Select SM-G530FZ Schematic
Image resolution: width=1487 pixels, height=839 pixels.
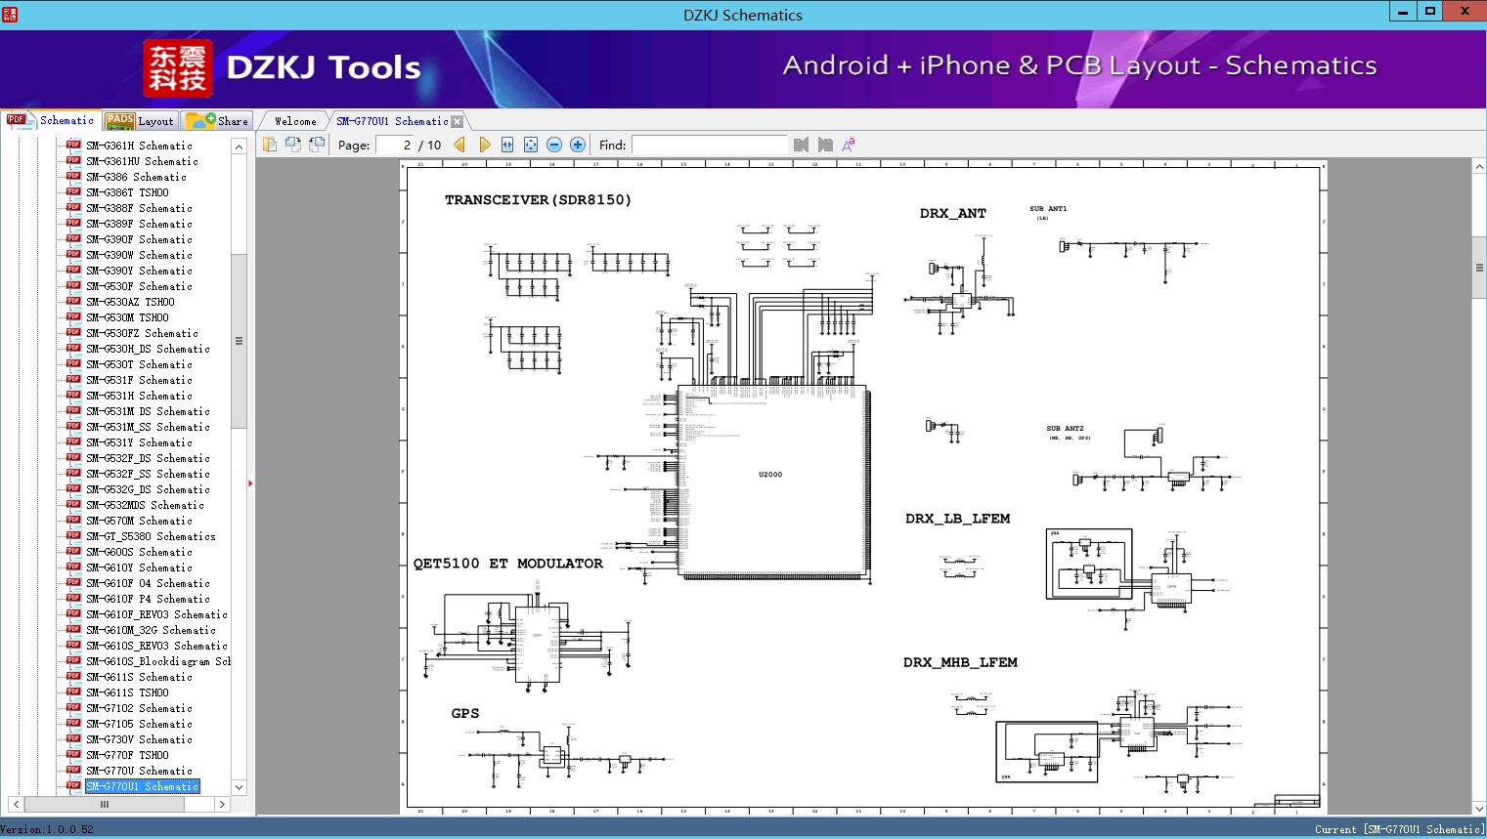142,333
